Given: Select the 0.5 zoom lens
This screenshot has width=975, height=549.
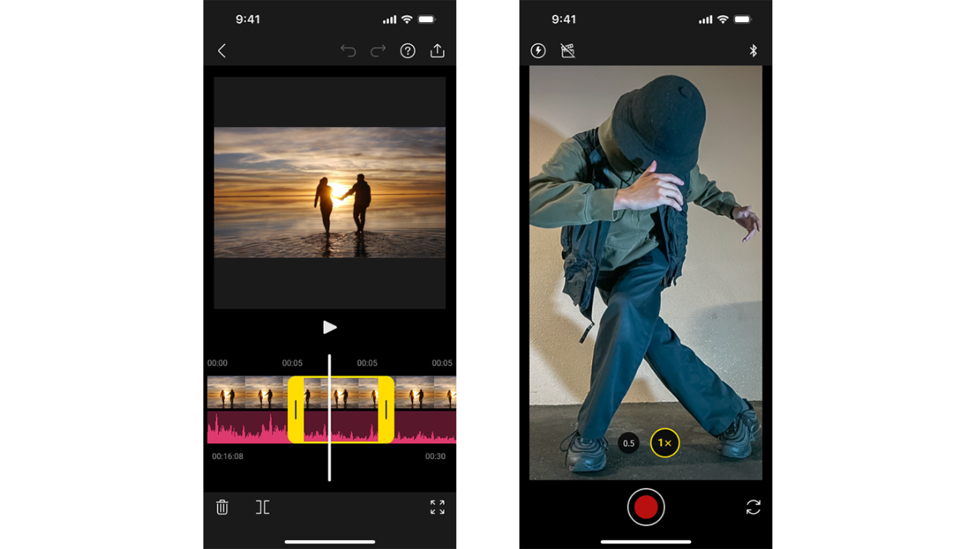Looking at the screenshot, I should click(628, 443).
